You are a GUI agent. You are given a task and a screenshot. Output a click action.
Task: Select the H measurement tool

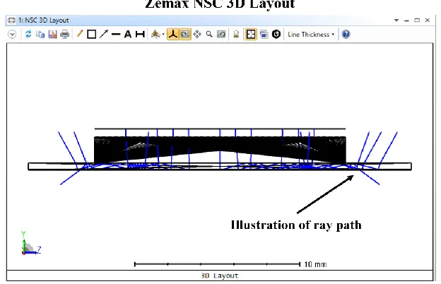tap(140, 35)
